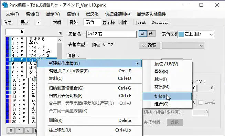This screenshot has width=225, height=136.
Task: Choose 切换(F) in the submenu
Action: (167, 96)
